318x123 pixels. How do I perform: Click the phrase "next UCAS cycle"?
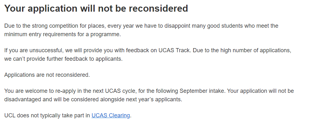(115, 91)
